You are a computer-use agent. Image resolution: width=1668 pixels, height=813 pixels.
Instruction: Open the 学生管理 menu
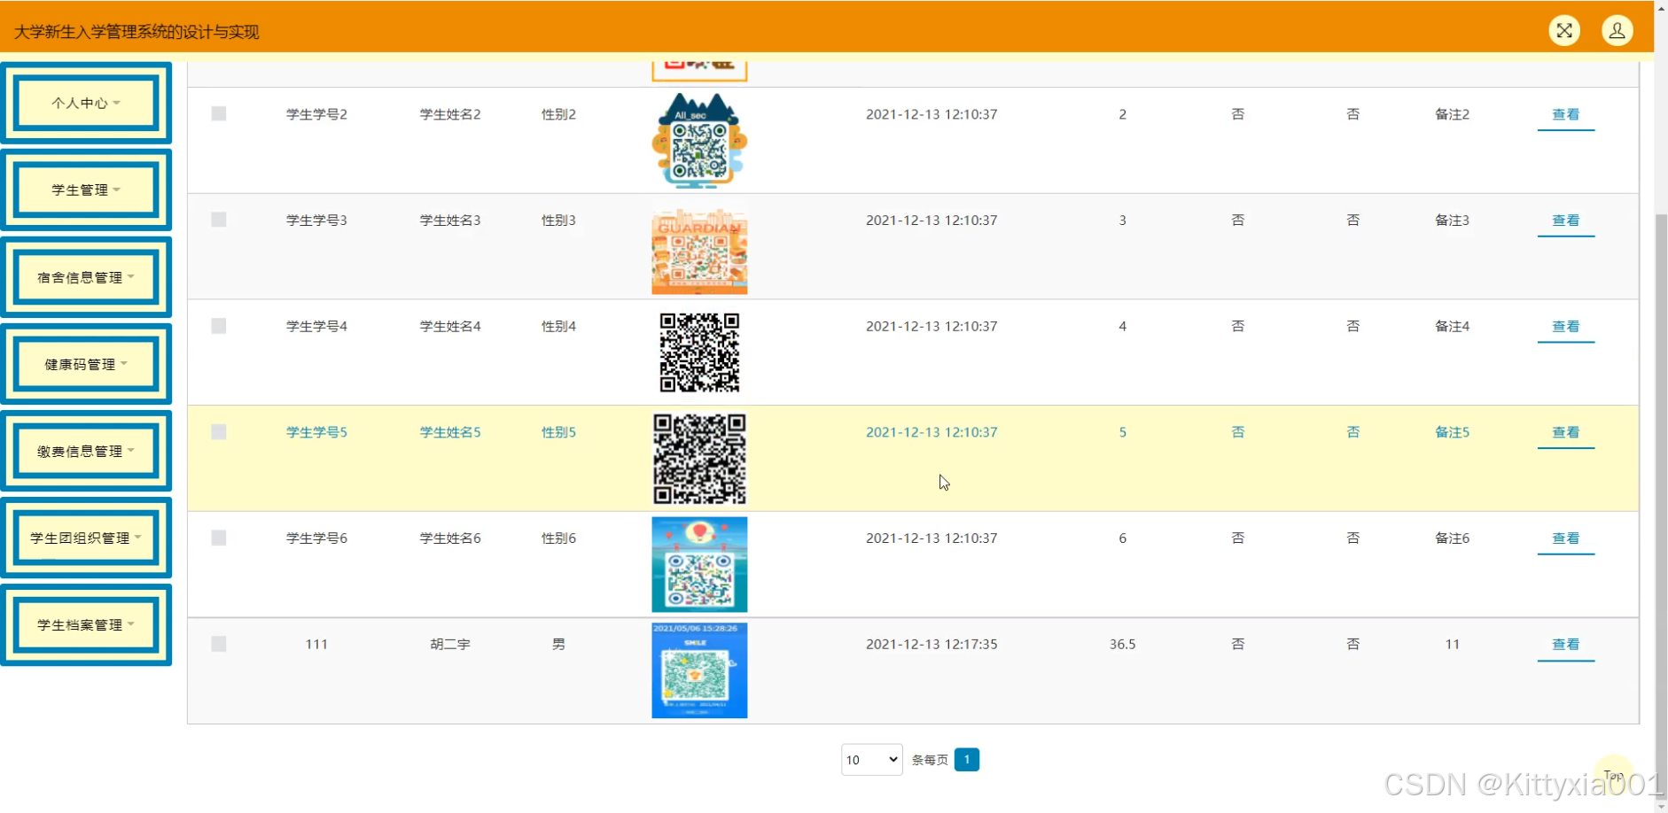point(86,190)
